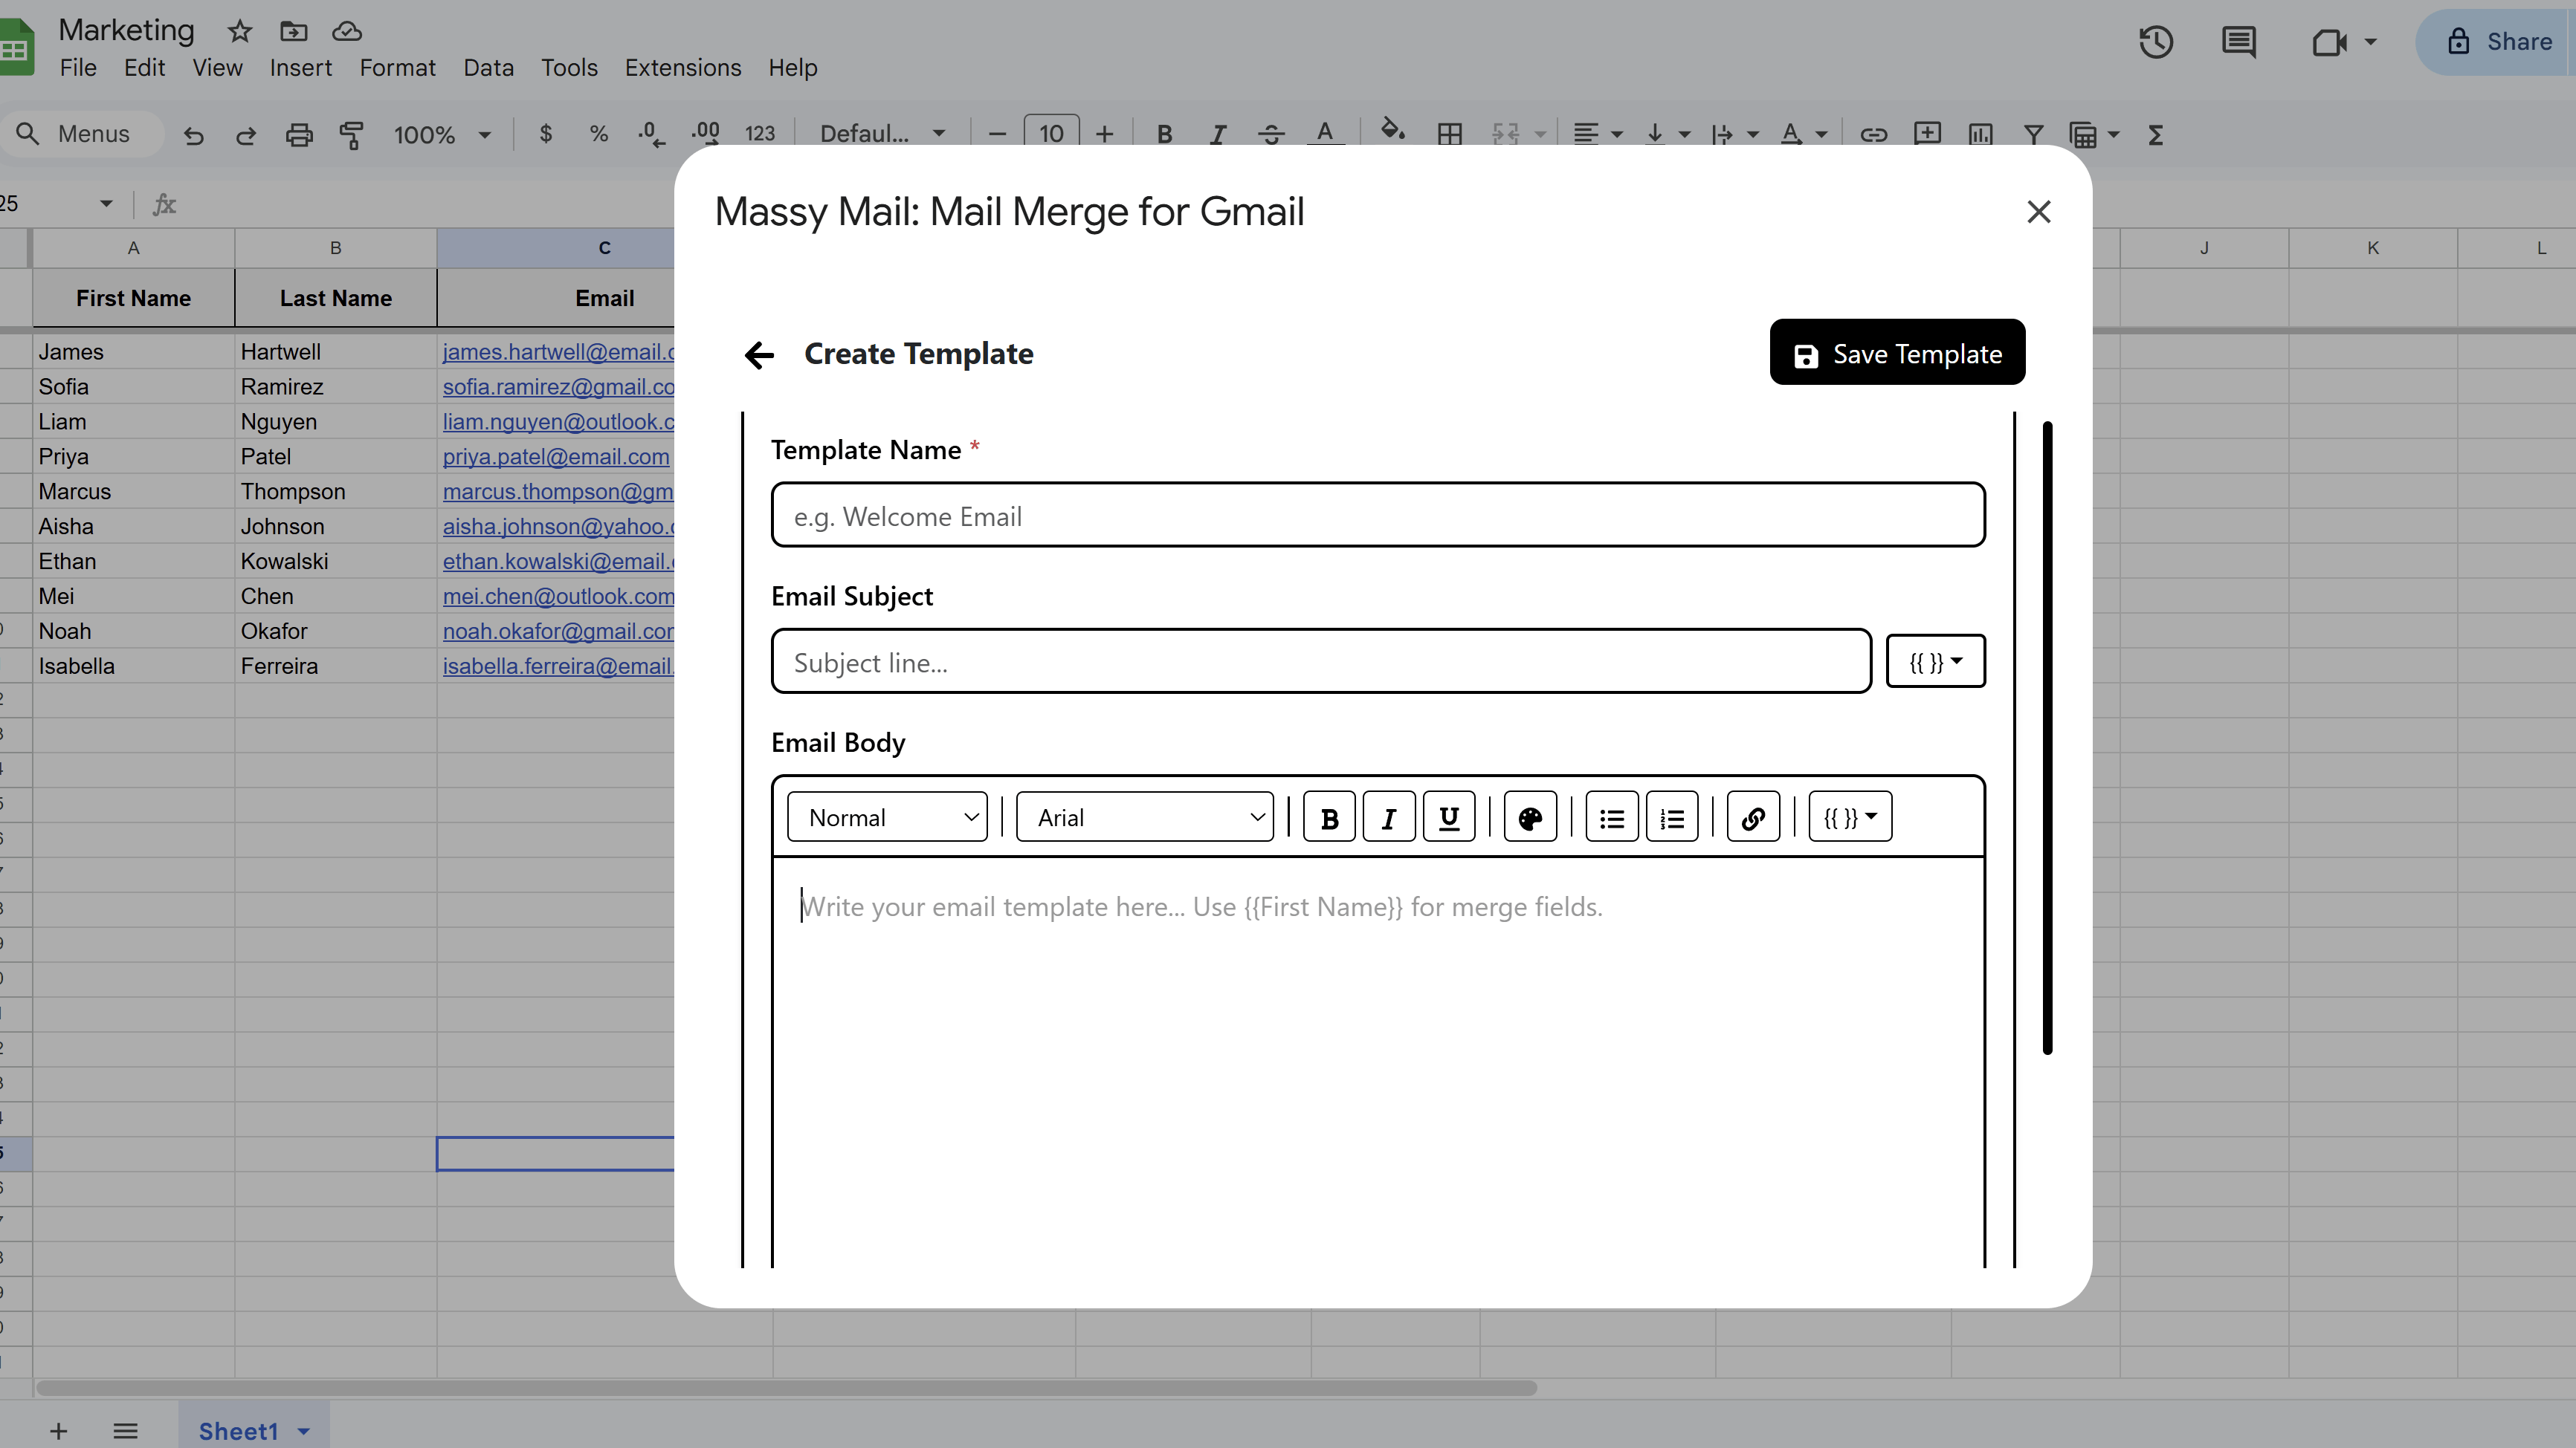Open the merge field dropdown beside Subject line
The image size is (2576, 1448).
click(x=1935, y=660)
